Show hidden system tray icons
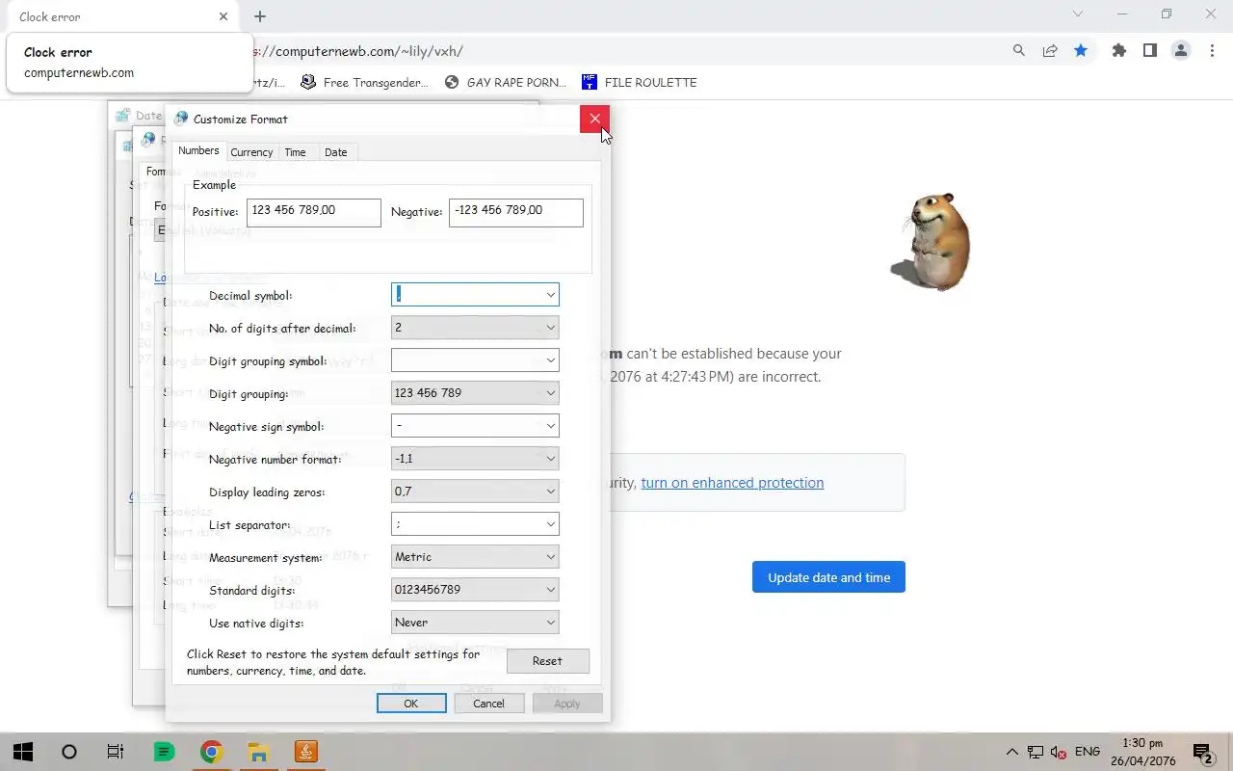 (x=1011, y=752)
